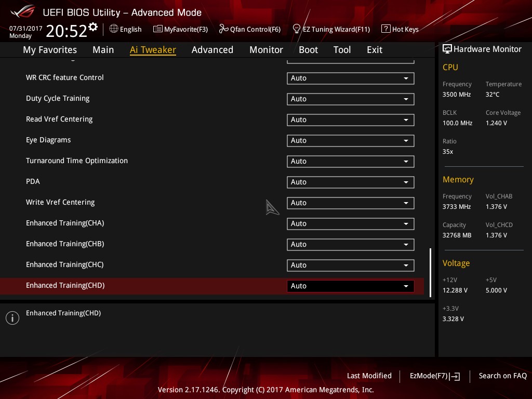Switch to the Boot tab
The height and width of the screenshot is (399, 532).
coord(309,50)
